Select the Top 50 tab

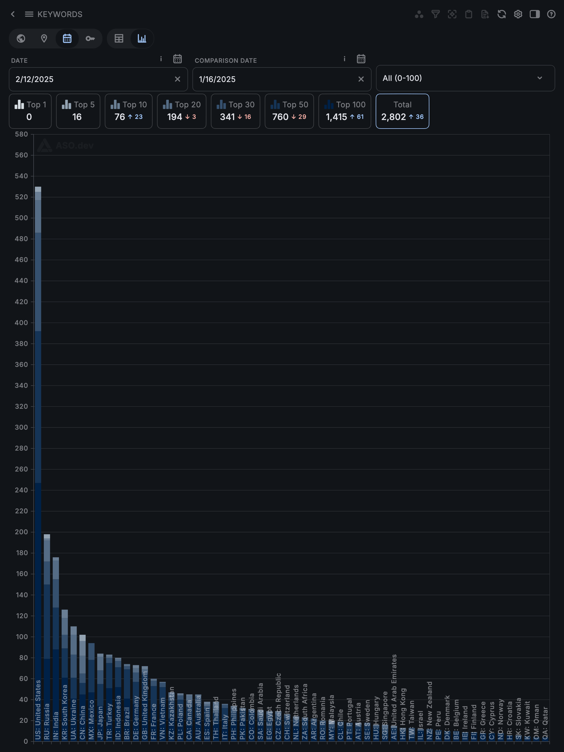(289, 111)
